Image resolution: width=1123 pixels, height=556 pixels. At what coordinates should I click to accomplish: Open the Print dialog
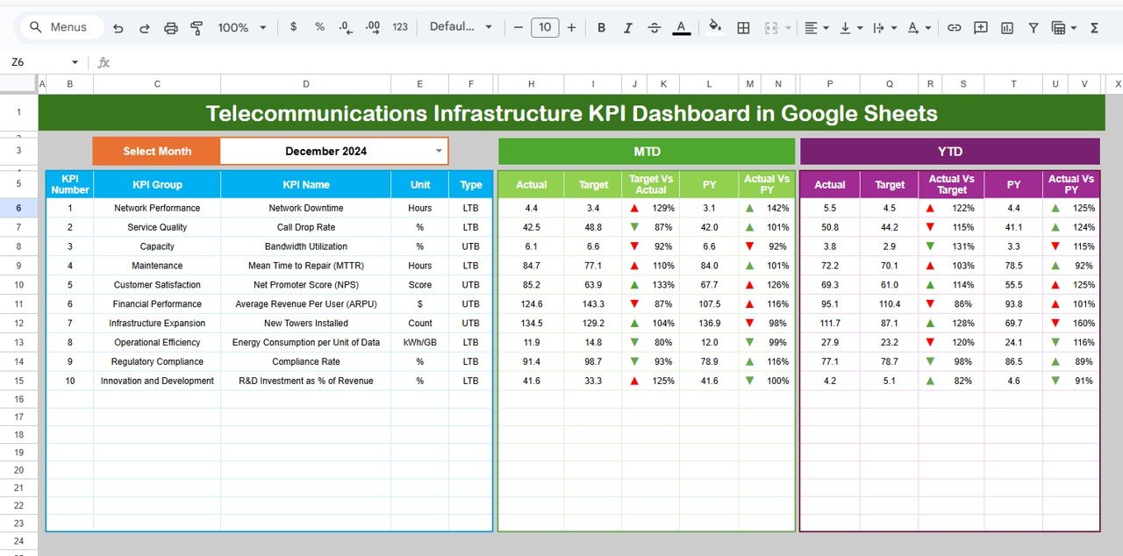click(x=171, y=27)
